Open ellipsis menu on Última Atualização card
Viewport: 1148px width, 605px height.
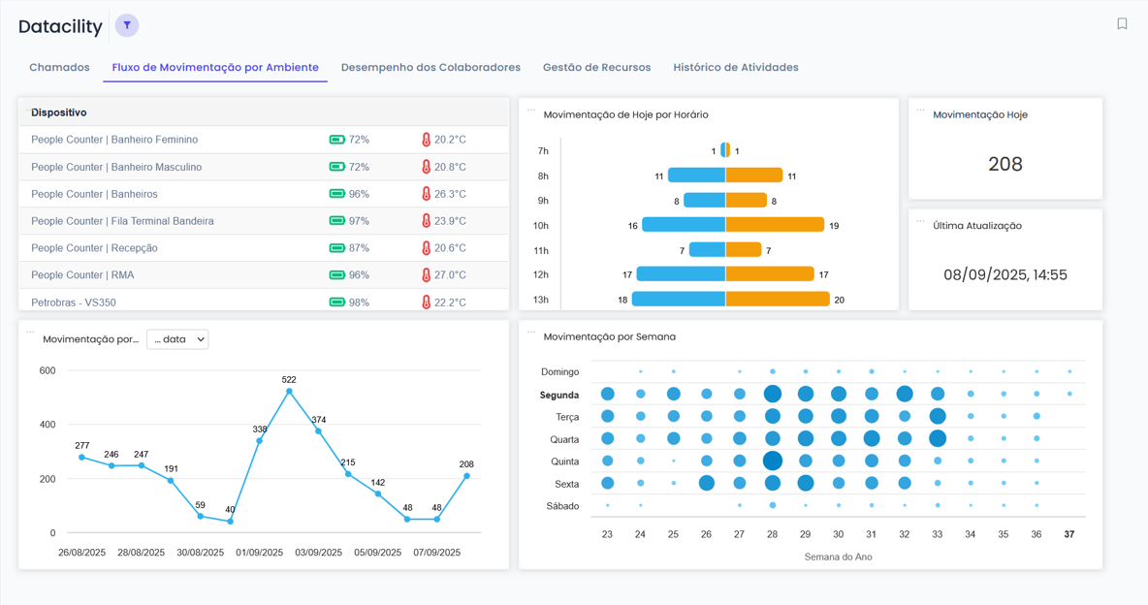pyautogui.click(x=921, y=221)
